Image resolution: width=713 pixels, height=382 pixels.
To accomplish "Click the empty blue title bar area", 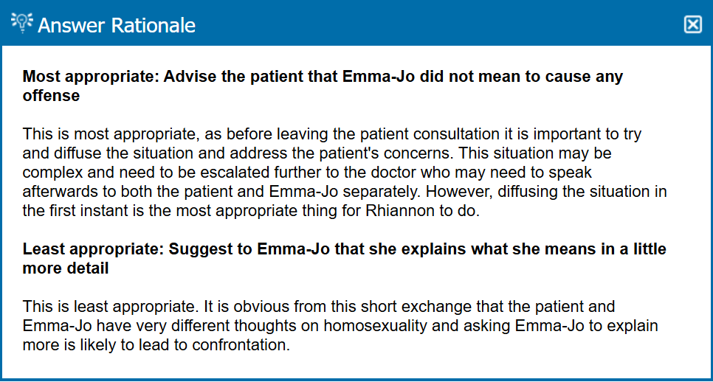I will [443, 24].
